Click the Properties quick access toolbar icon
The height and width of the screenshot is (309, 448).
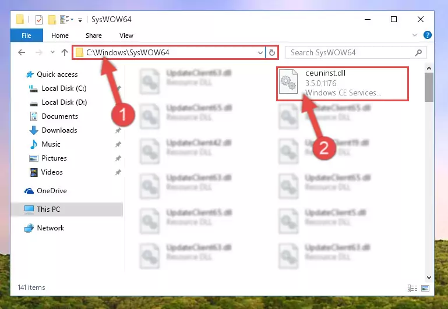pyautogui.click(x=39, y=19)
